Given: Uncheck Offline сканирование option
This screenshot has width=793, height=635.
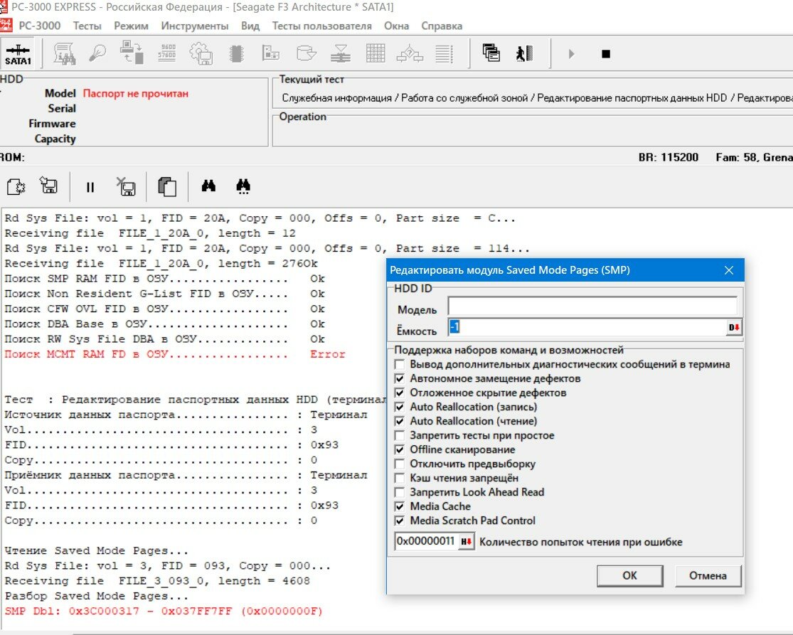Looking at the screenshot, I should click(x=400, y=449).
